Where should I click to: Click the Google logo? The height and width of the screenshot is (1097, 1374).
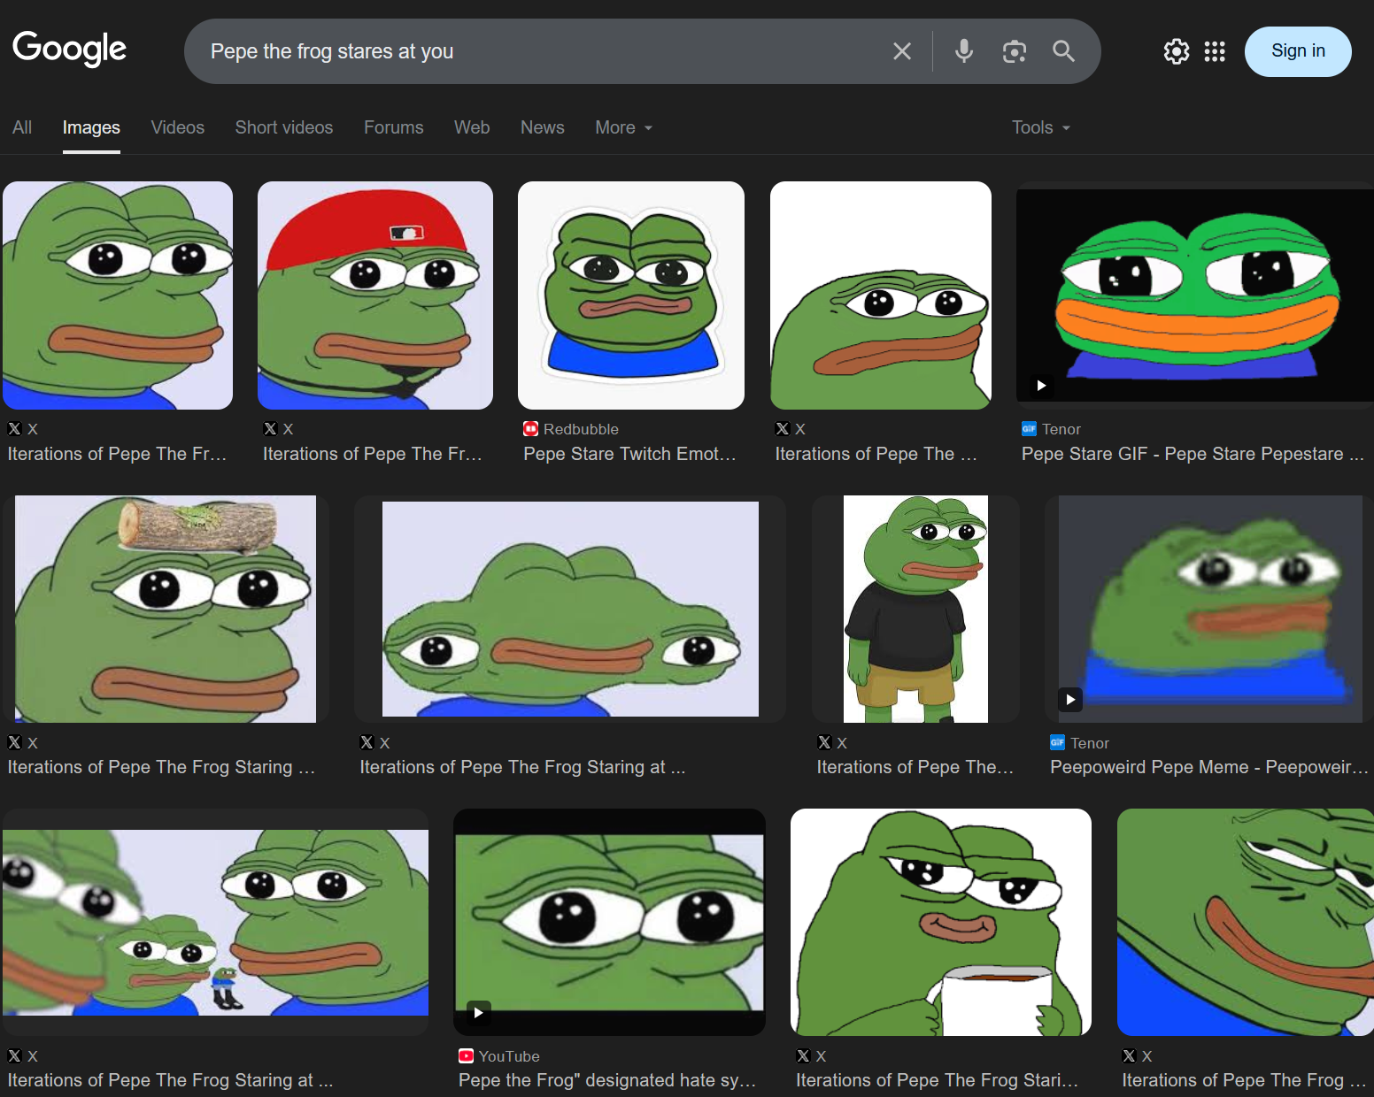(x=69, y=50)
